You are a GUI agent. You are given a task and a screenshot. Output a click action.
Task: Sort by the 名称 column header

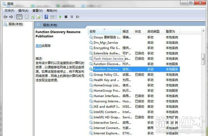click(x=105, y=32)
